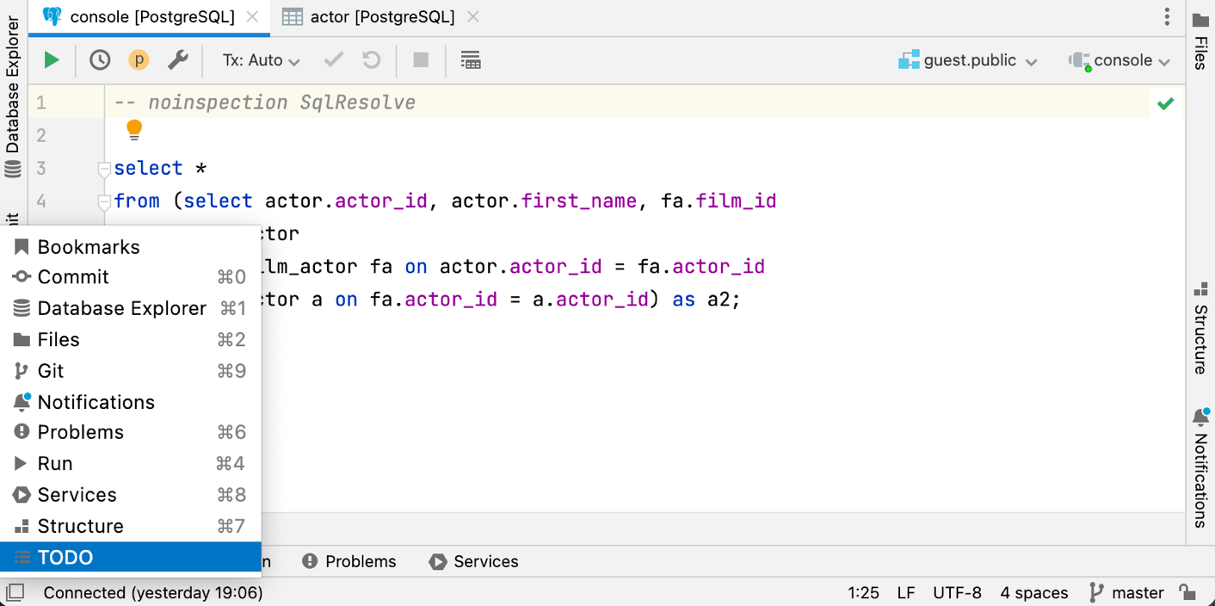Screen dimensions: 1215x606
Task: Choose Database Explorer from the popup menu
Action: (x=121, y=308)
